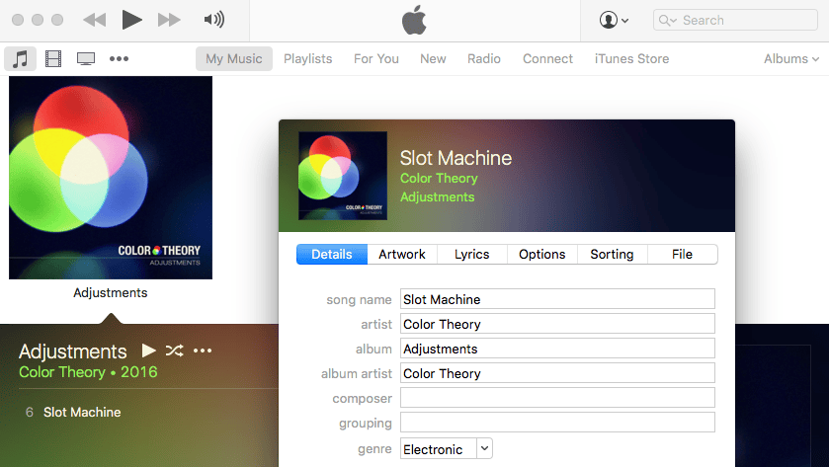Click the window close button

click(x=18, y=20)
